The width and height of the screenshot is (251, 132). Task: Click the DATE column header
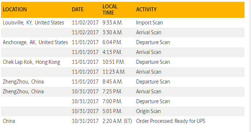point(78,9)
